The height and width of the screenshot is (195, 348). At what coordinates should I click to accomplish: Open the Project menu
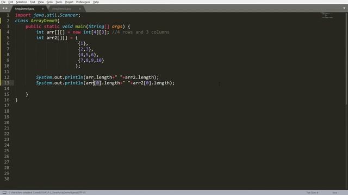[69, 2]
